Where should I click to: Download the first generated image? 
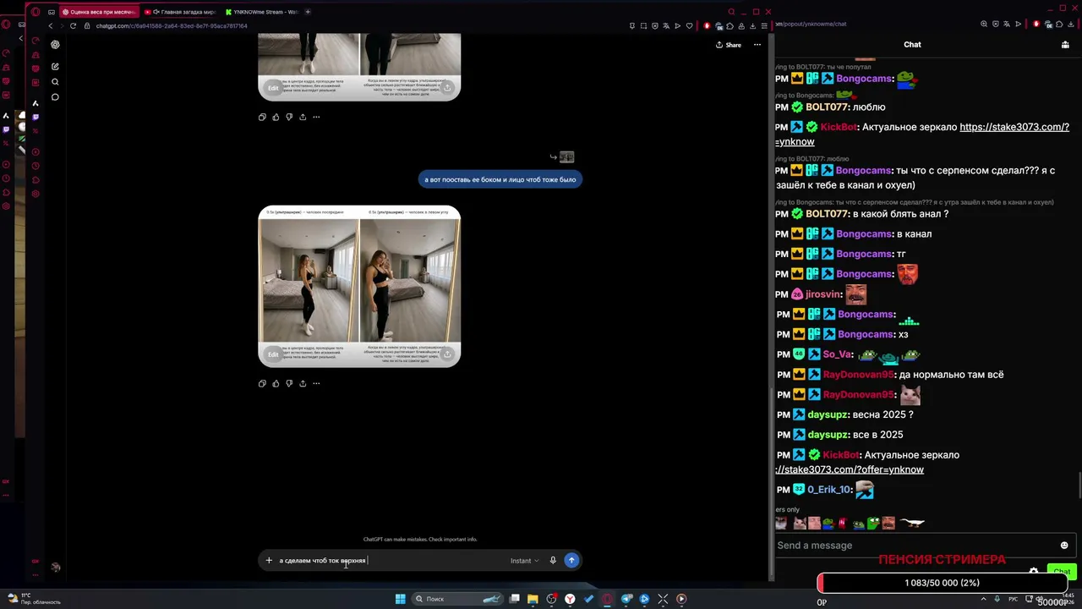point(447,88)
